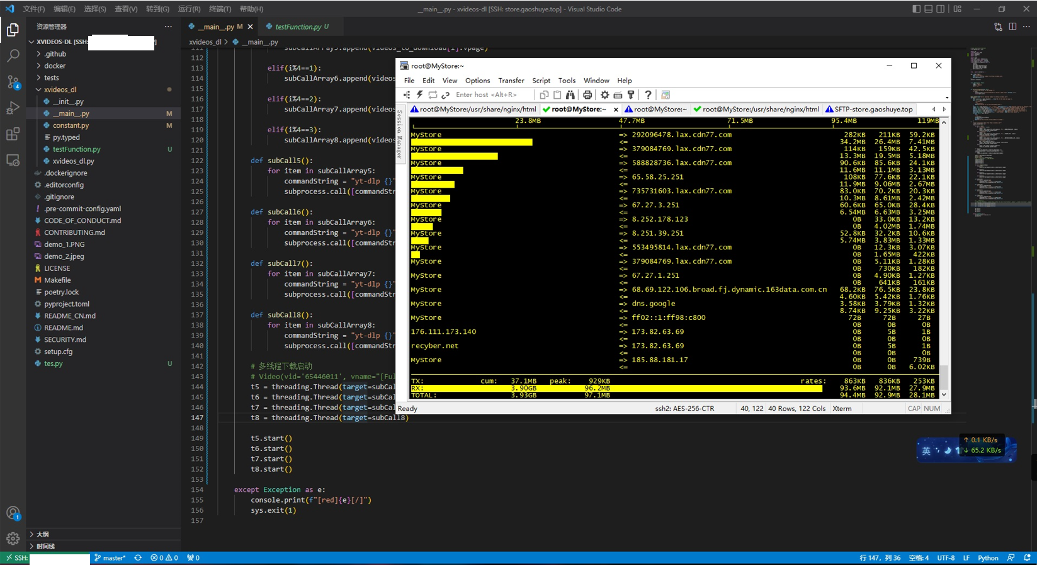
Task: Click the 空格: 4 indentation setting
Action: pos(919,558)
